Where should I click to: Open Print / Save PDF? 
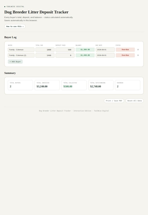click(114, 101)
